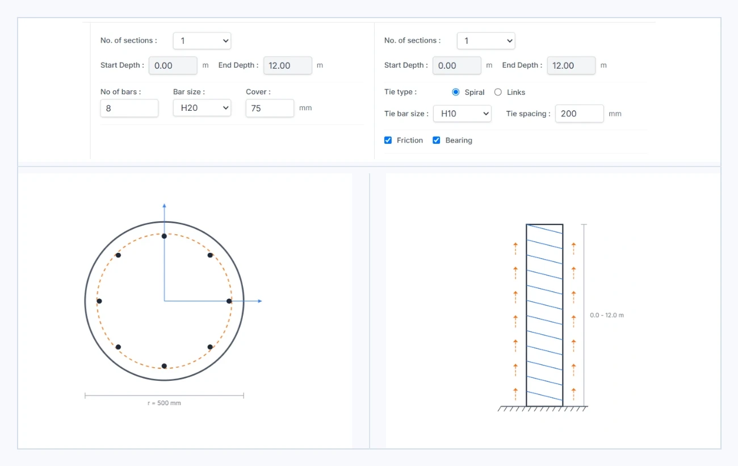
Task: Click the '0.0 - 12.0 m' depth label
Action: [x=607, y=315]
